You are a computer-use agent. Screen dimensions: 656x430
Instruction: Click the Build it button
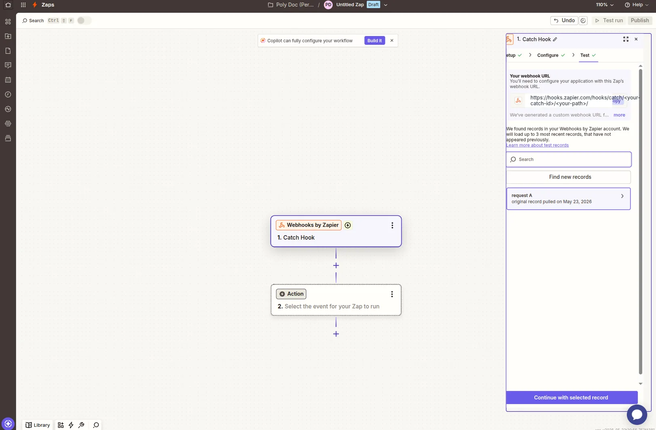pyautogui.click(x=375, y=41)
